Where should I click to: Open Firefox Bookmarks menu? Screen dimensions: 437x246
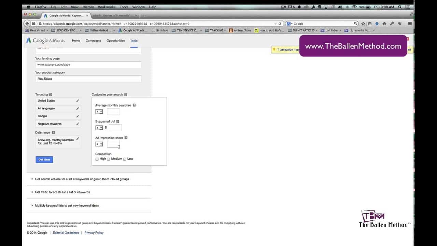tap(107, 7)
